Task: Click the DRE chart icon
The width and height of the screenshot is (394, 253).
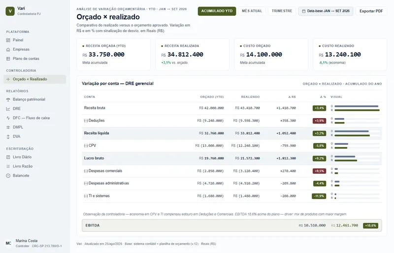Action: tap(8, 109)
